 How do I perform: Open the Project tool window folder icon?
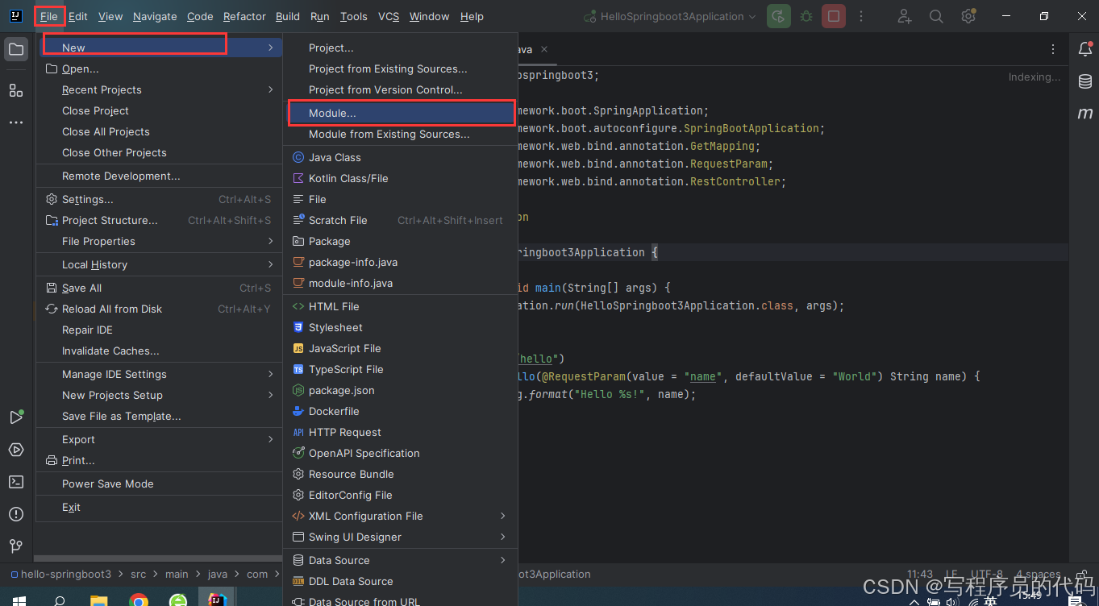(x=16, y=49)
